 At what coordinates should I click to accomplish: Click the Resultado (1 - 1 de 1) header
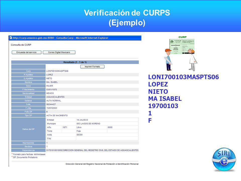tap(75, 62)
